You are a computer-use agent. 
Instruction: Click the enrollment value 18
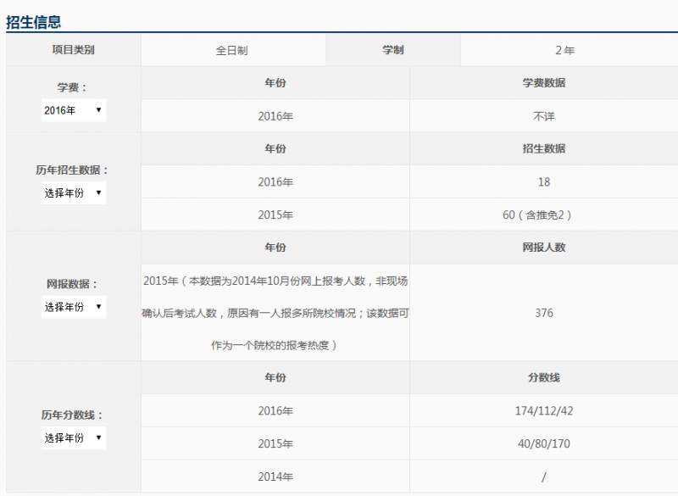(544, 182)
